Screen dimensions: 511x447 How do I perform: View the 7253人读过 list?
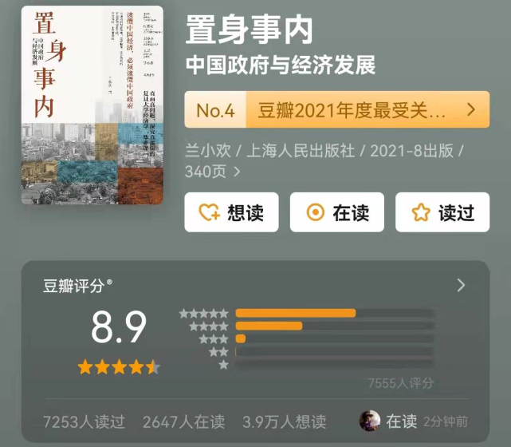(84, 421)
